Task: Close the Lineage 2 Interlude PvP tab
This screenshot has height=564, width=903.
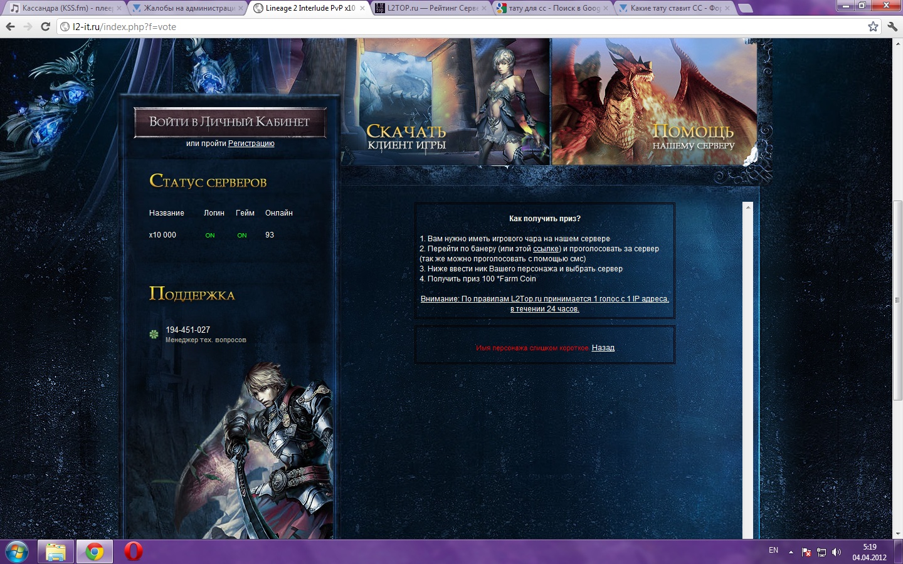Action: click(x=362, y=8)
